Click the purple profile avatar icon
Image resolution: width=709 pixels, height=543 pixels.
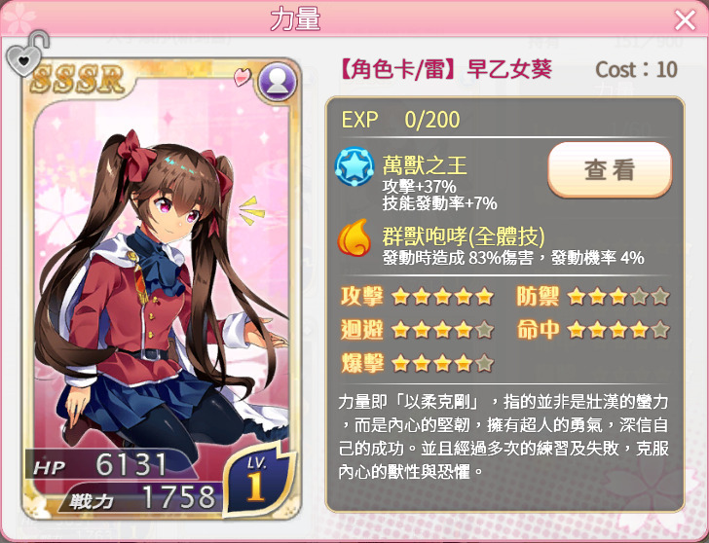pyautogui.click(x=278, y=82)
